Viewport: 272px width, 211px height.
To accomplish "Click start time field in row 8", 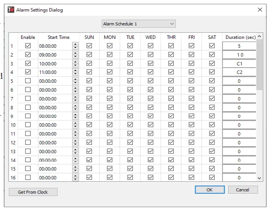I will [x=55, y=107].
